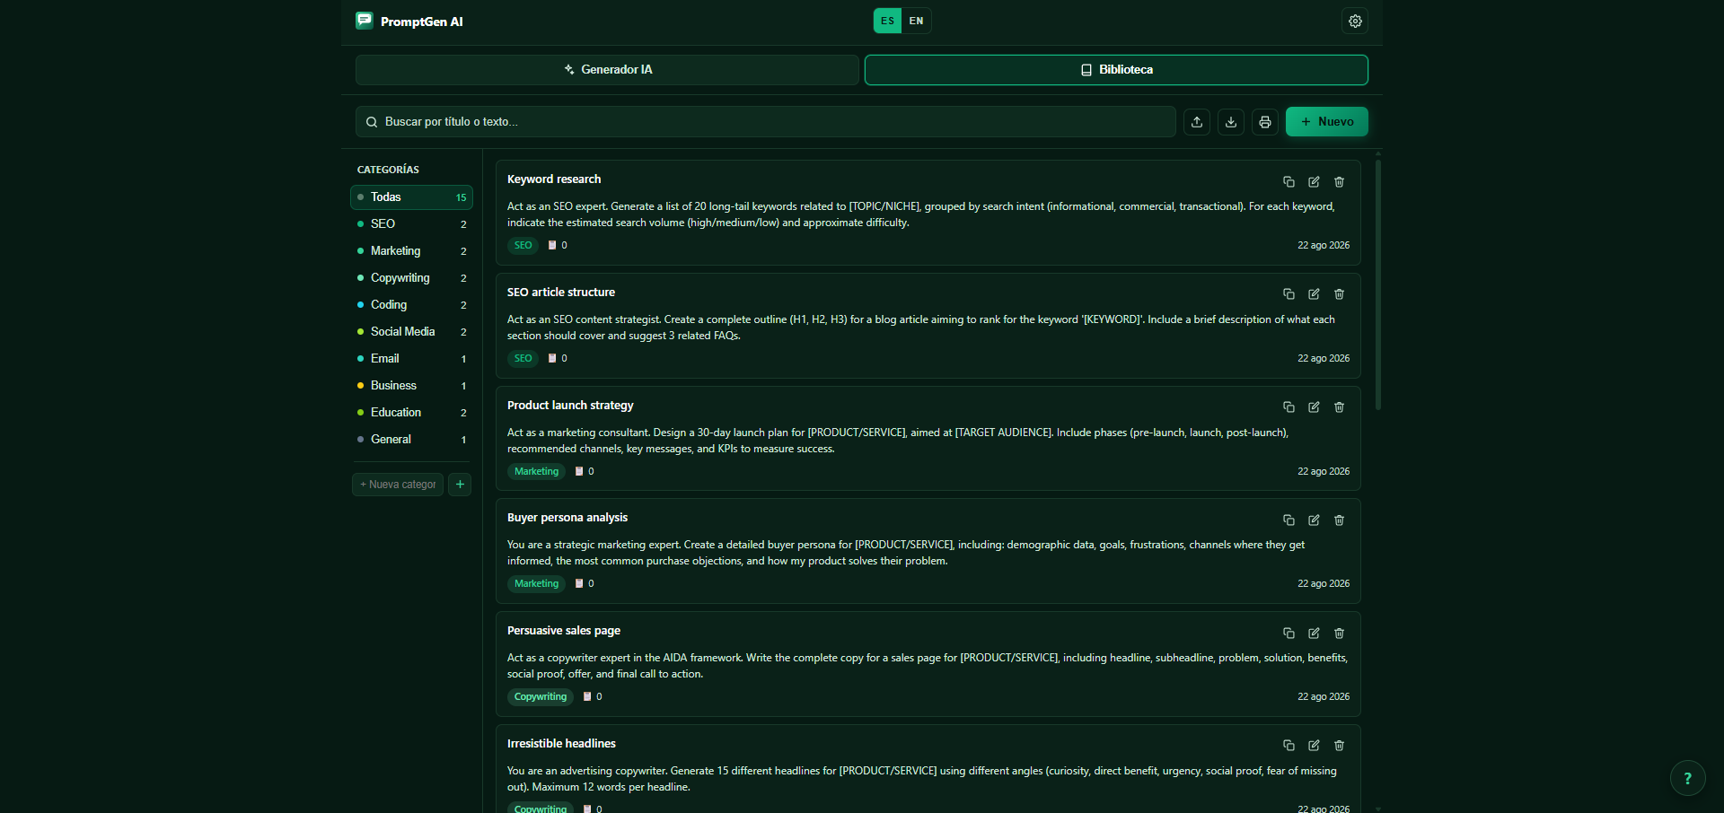Click the PromptGen AI logo icon

point(365,21)
